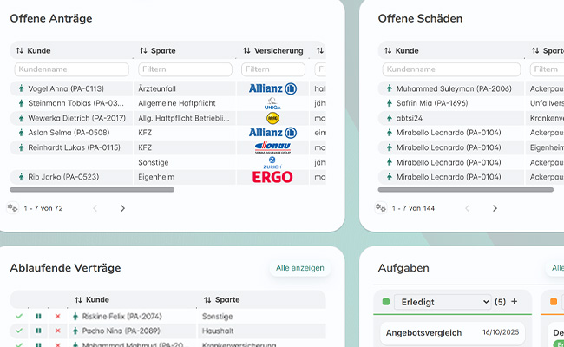Click horizontal scrollbar under Offene Schäden table
This screenshot has width=564, height=347.
(465, 189)
